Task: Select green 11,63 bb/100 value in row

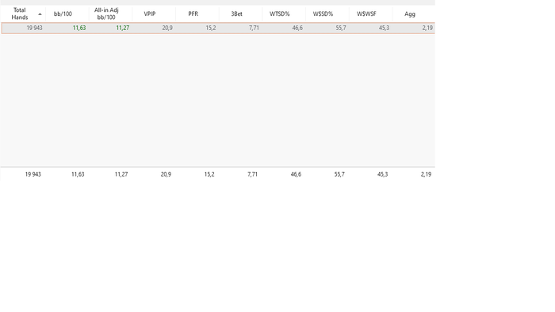Action: coord(79,28)
